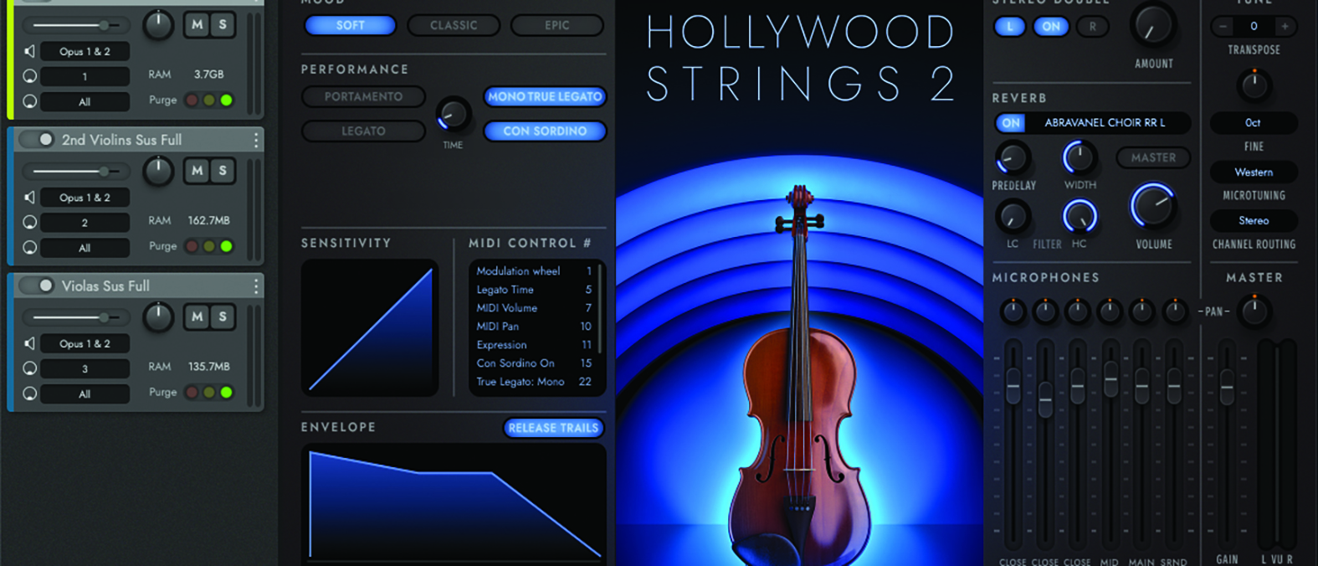The image size is (1318, 566).
Task: Toggle MONO TRUE LEGATO mode
Action: (545, 97)
